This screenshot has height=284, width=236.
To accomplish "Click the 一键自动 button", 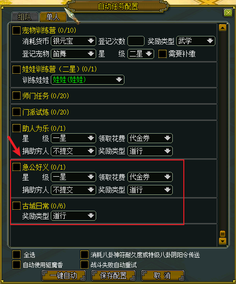I will (x=64, y=276).
